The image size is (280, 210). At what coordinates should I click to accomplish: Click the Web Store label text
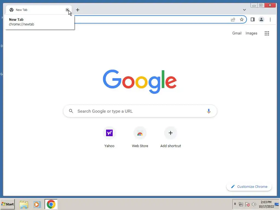[x=140, y=146]
